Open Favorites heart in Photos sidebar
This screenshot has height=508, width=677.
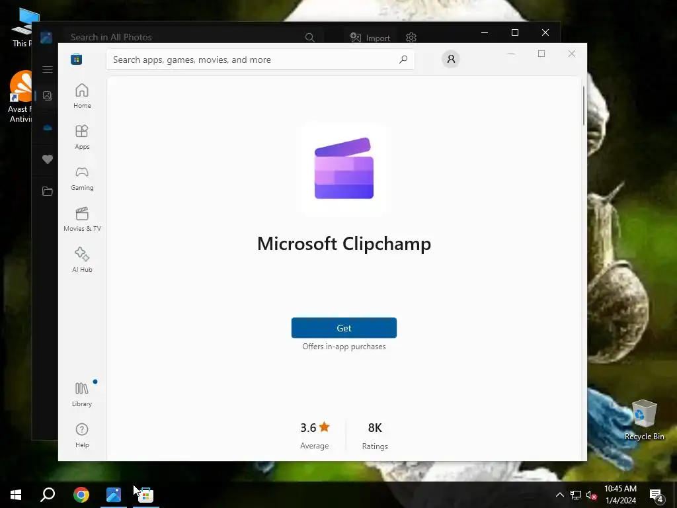[x=48, y=159]
